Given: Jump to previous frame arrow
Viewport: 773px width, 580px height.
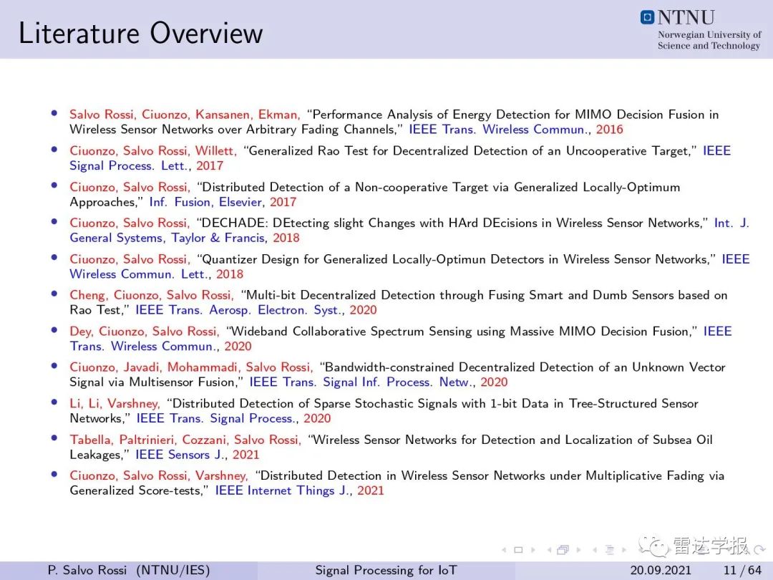Looking at the screenshot, I should 550,550.
